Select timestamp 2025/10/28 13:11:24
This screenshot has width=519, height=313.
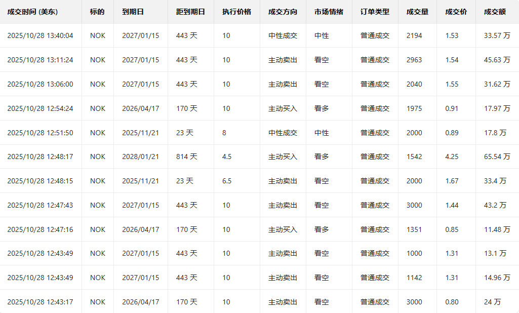point(40,60)
